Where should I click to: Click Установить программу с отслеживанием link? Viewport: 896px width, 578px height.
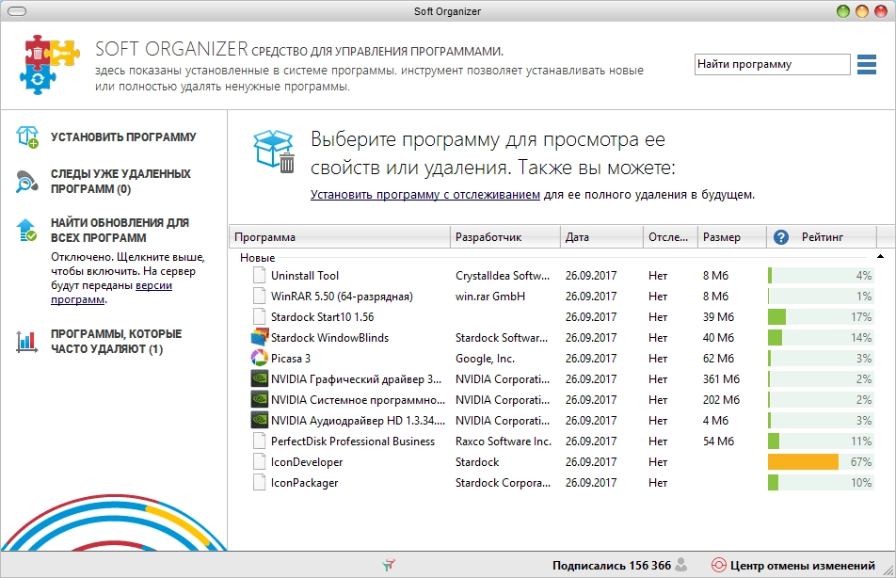(425, 194)
